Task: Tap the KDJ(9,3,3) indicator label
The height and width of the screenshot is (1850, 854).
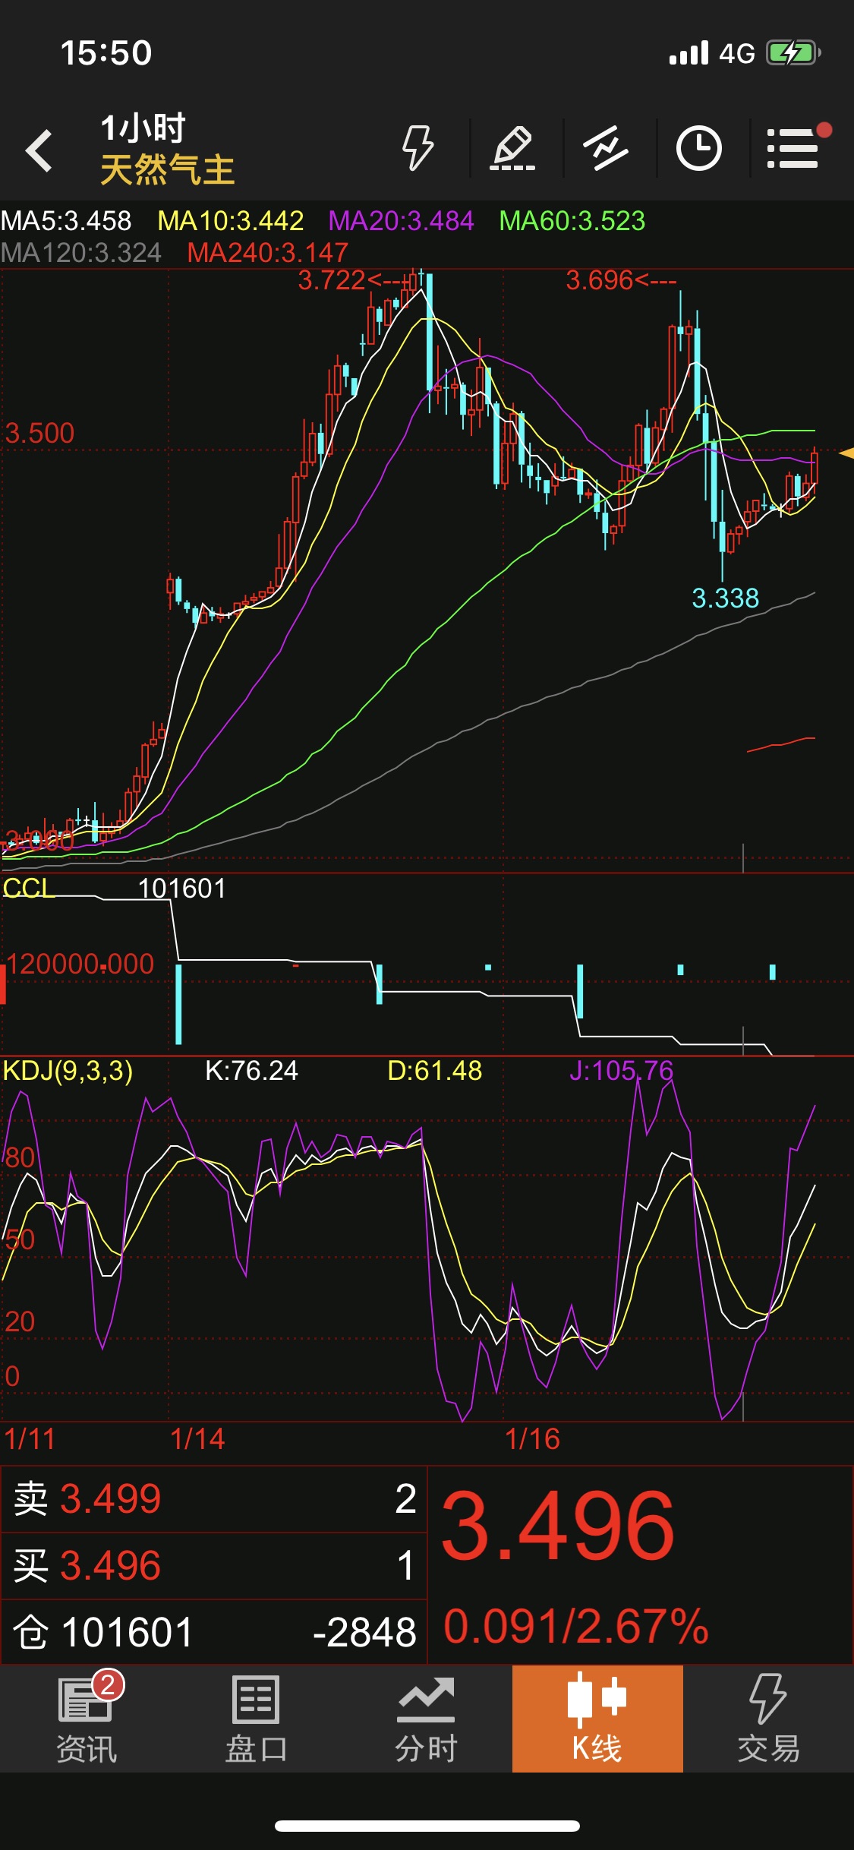Action: (68, 1071)
